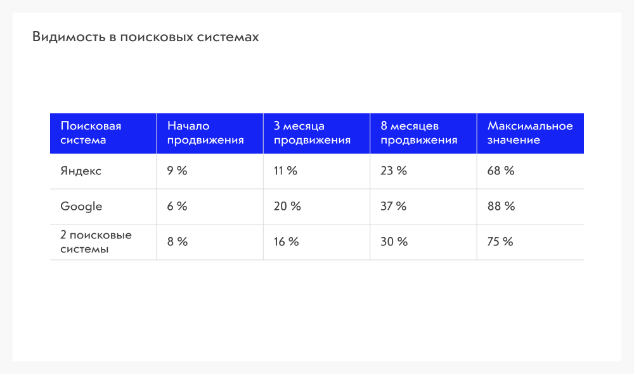Click the 3 месяца продвижения header

(x=316, y=133)
